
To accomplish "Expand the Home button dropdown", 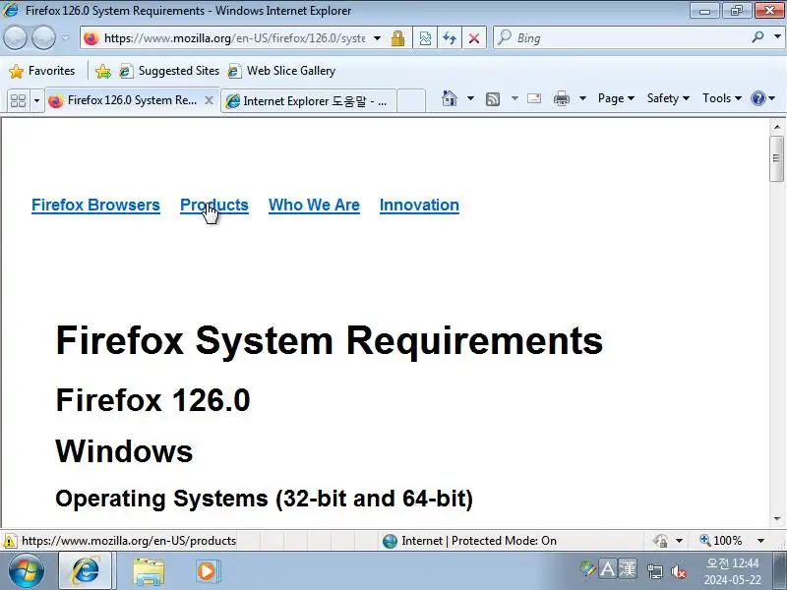I will pyautogui.click(x=470, y=98).
